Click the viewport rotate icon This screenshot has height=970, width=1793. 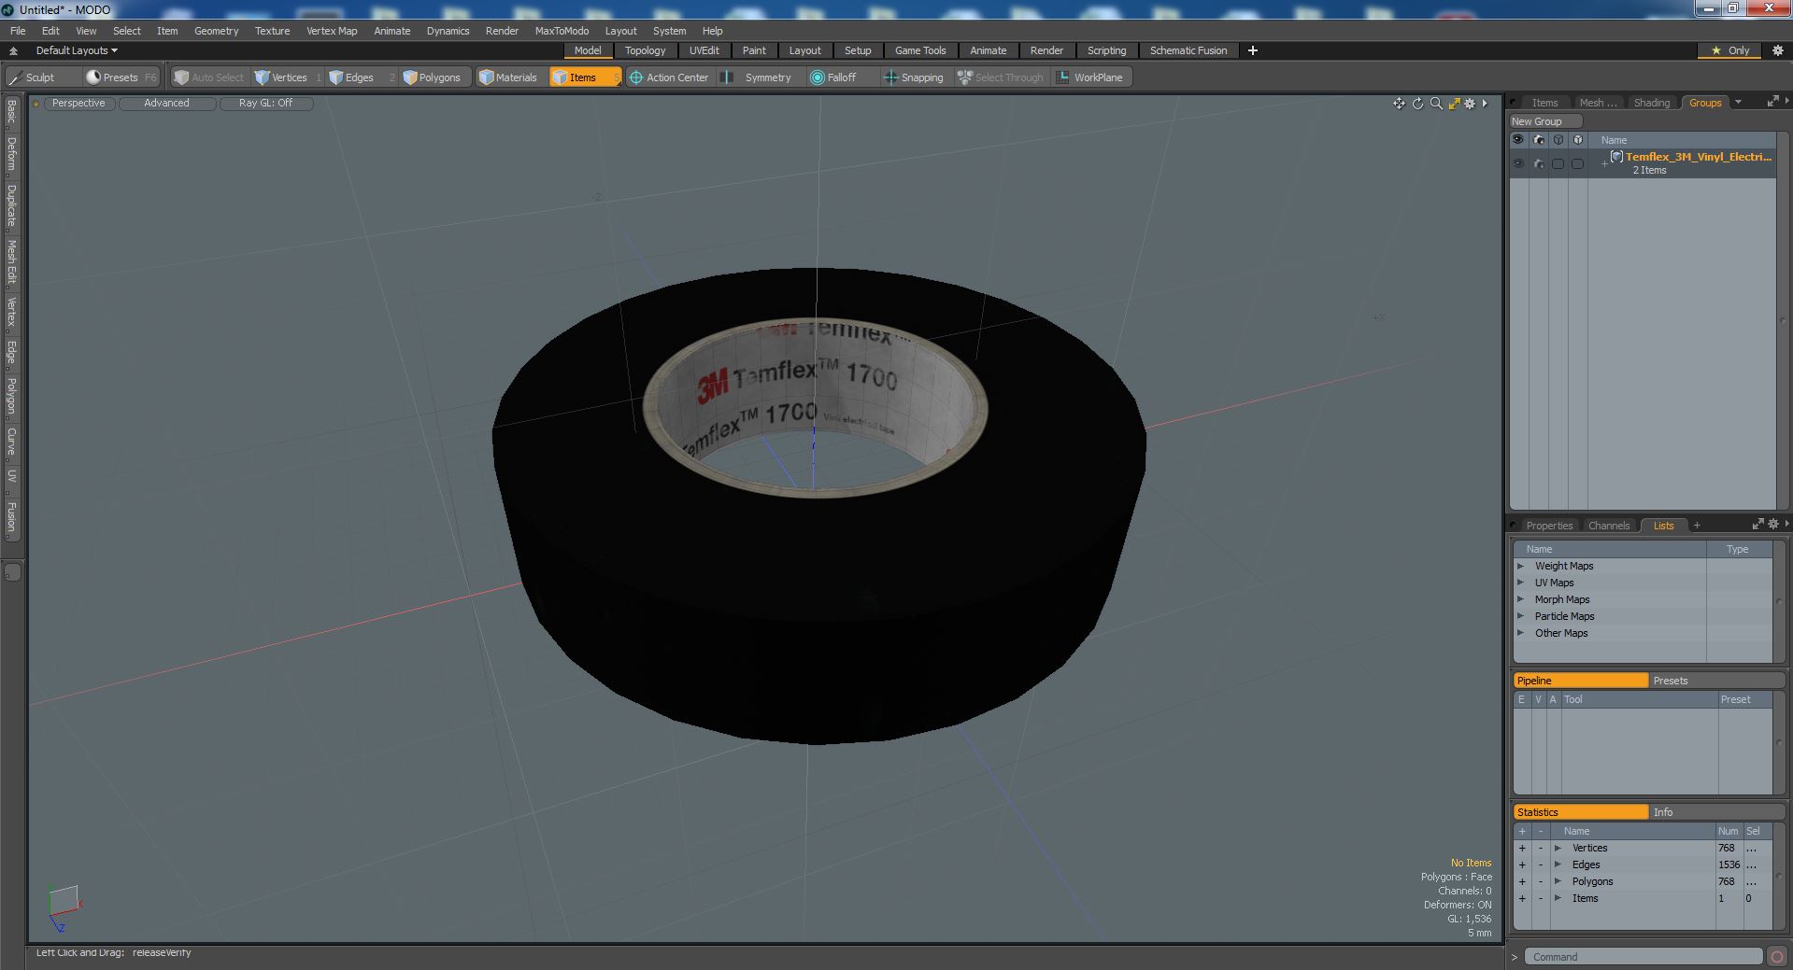tap(1417, 104)
